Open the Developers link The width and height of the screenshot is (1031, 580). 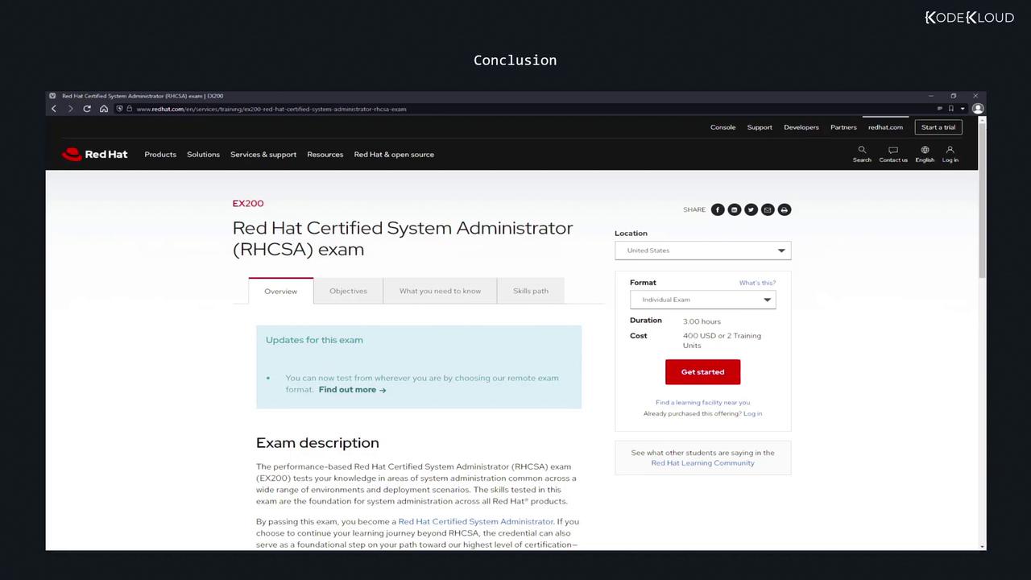(x=801, y=127)
